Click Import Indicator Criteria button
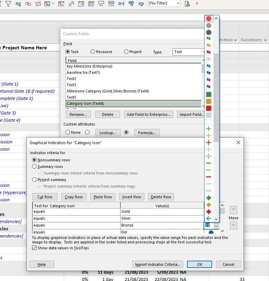Screen dimensions: 269x281 coord(158,264)
